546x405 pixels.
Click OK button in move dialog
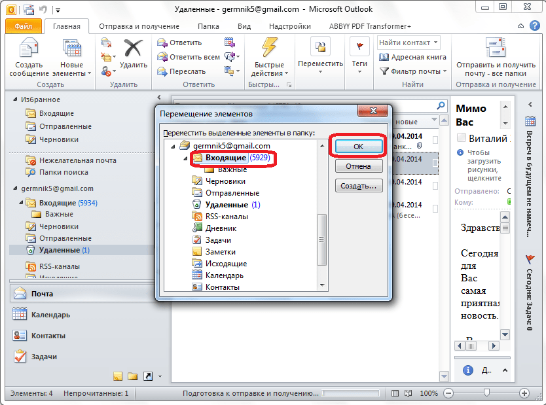(x=357, y=147)
